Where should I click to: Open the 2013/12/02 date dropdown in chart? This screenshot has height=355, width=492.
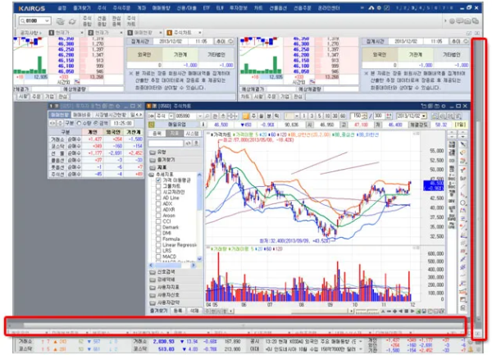(x=424, y=116)
